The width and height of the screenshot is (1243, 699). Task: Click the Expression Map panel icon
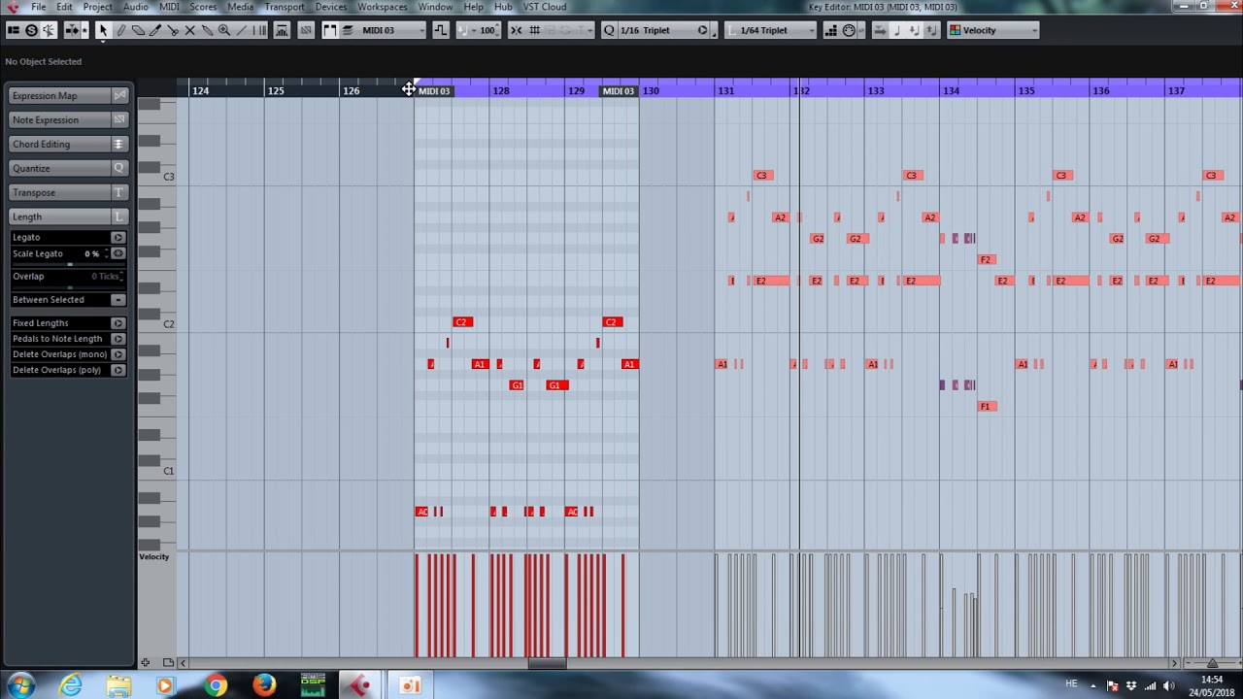pos(119,95)
